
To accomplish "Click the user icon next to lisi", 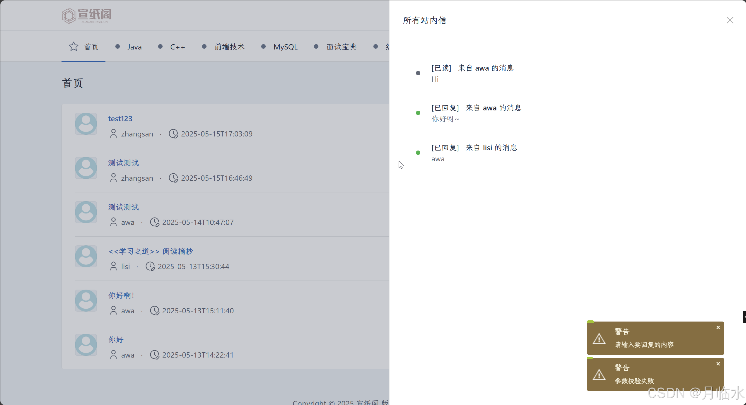I will pyautogui.click(x=113, y=266).
